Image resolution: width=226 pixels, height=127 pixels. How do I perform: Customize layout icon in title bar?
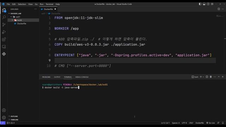(212, 4)
